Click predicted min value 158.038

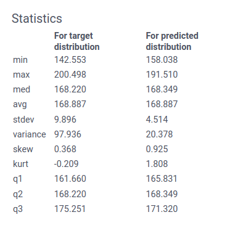click(x=162, y=60)
